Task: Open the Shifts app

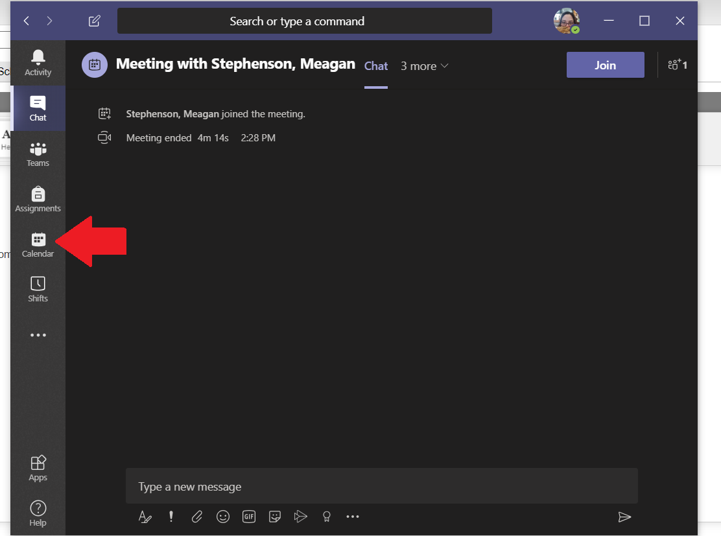Action: [x=38, y=290]
